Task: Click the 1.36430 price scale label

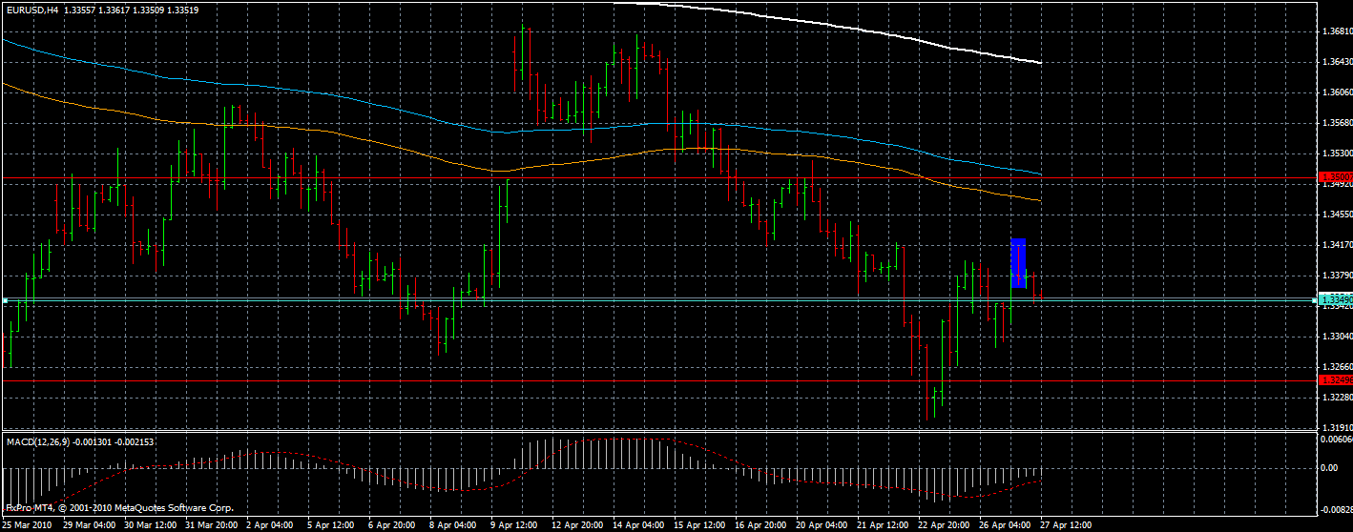Action: 1337,62
